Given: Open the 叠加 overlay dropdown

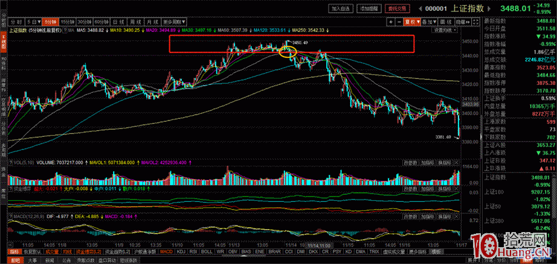Looking at the screenshot, I should pos(429,20).
